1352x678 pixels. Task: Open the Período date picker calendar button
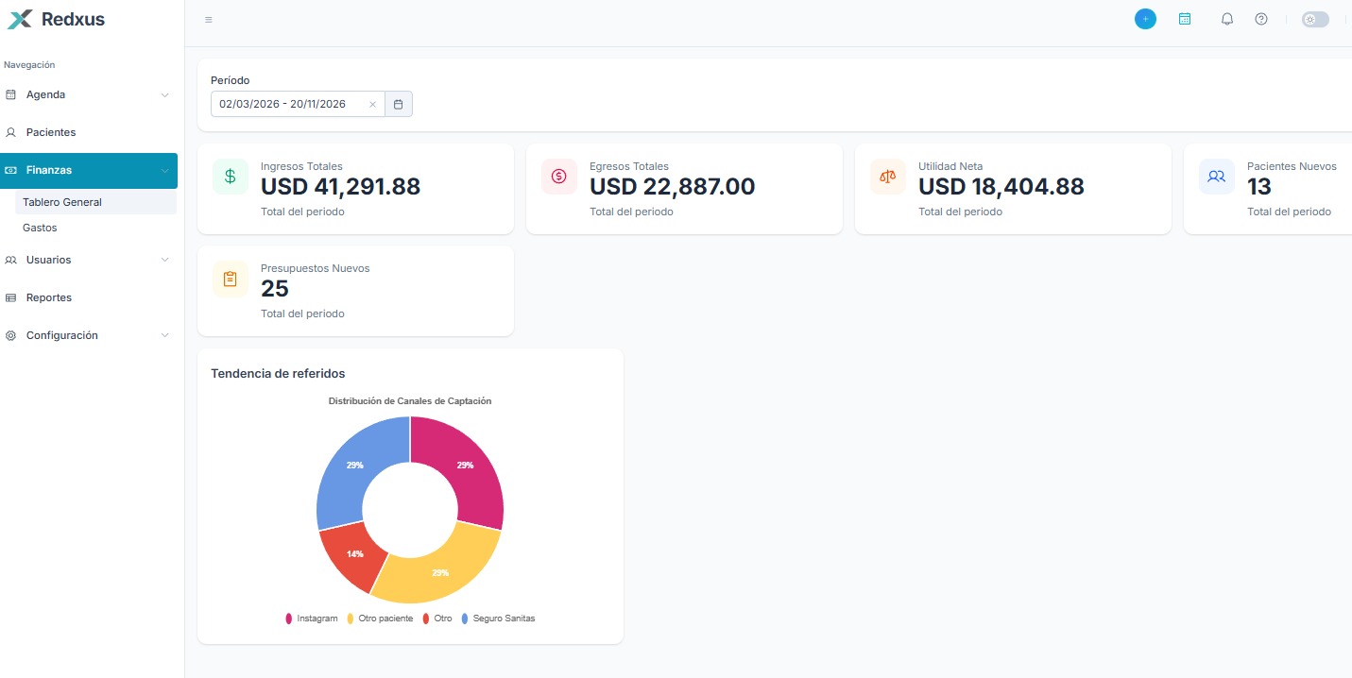point(399,104)
